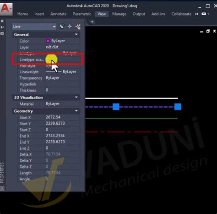The image size is (217, 214).
Task: Select the Transparency ByLayer value
Action: 53,78
